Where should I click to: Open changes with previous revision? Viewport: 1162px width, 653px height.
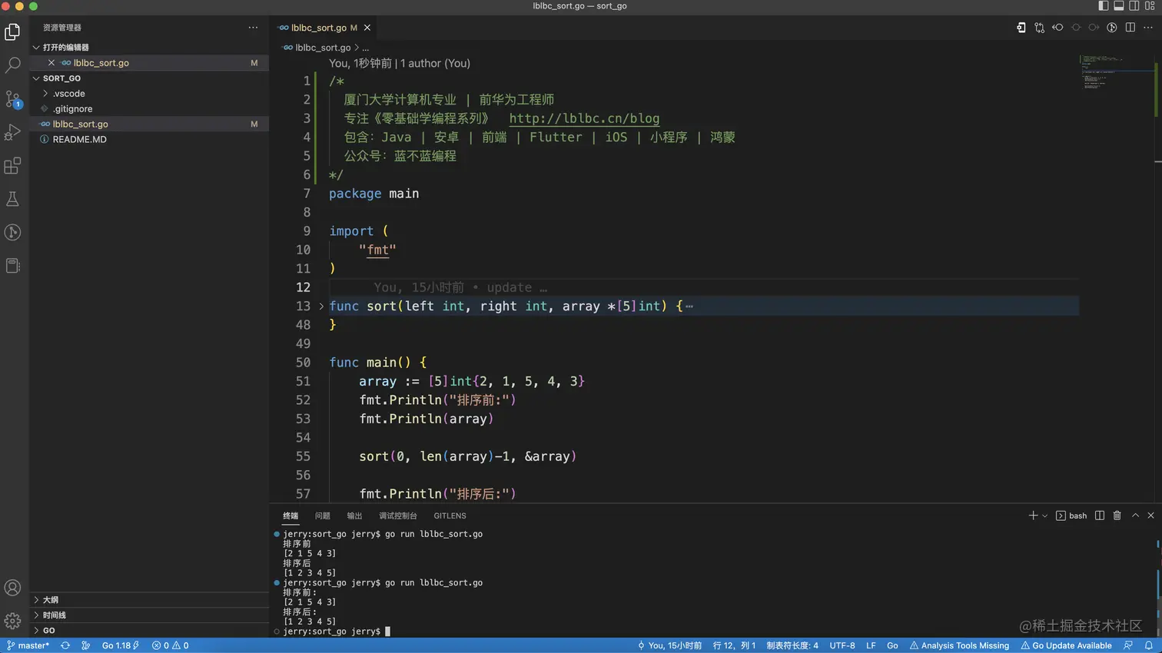pos(1057,28)
